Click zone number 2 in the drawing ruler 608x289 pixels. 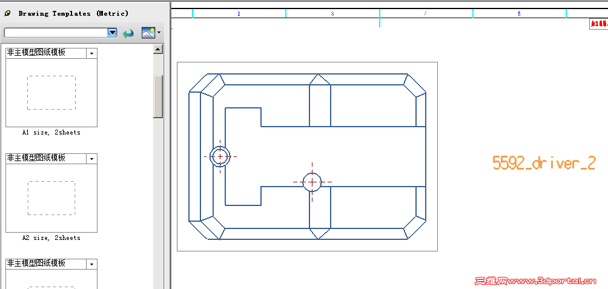(239, 13)
